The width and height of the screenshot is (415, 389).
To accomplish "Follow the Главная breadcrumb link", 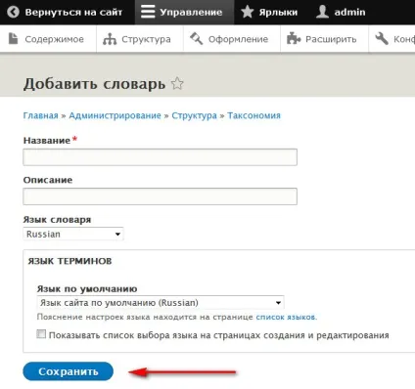I will click(40, 115).
